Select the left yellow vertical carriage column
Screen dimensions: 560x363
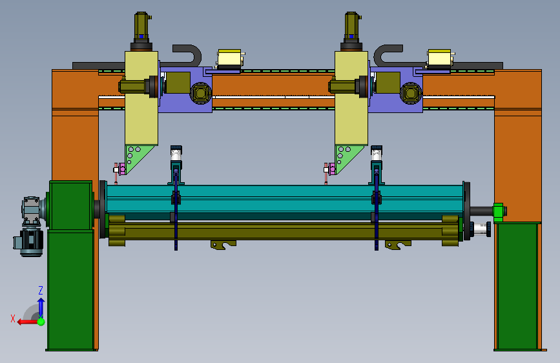click(141, 98)
